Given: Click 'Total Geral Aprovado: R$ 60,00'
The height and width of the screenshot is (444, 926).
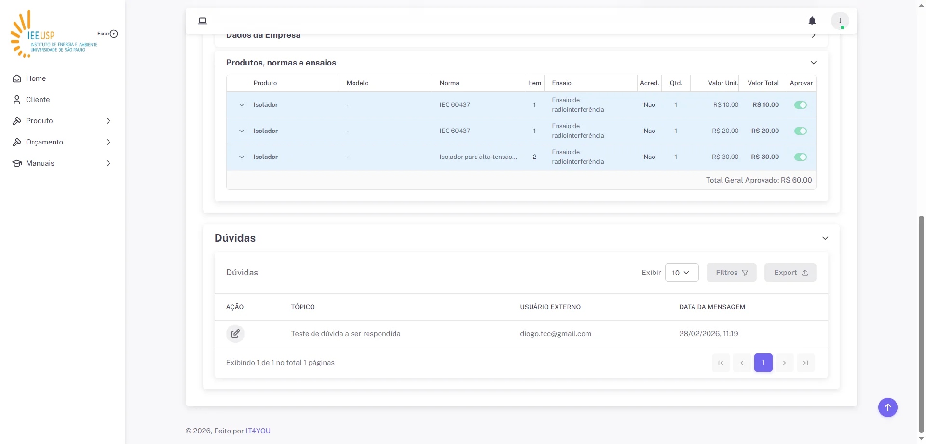Looking at the screenshot, I should tap(759, 180).
